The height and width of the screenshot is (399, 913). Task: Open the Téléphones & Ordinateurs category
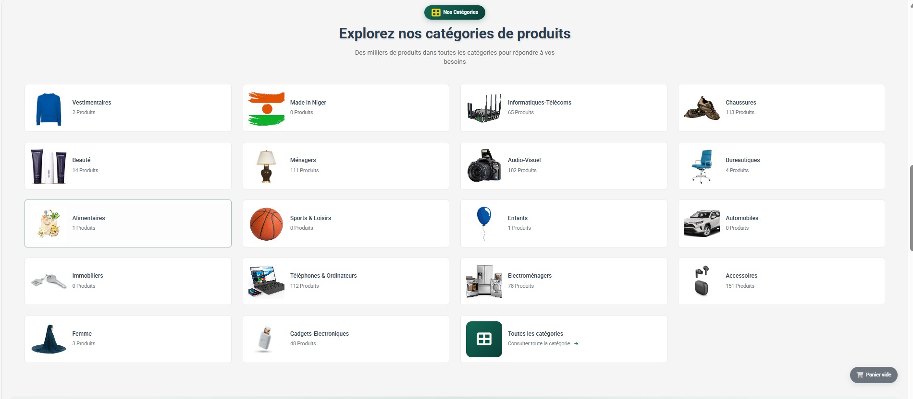(x=323, y=276)
